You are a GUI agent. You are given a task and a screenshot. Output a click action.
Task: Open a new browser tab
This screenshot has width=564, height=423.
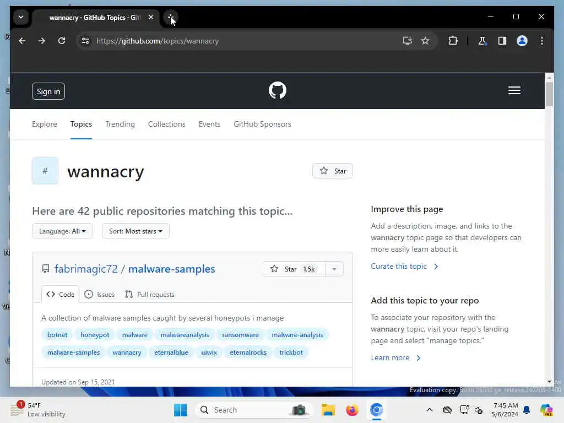[x=171, y=17]
